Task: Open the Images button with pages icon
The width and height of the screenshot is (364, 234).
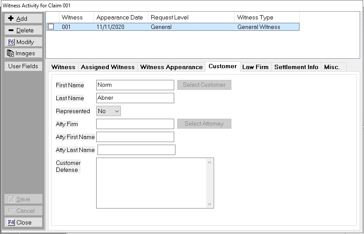Action: [23, 54]
